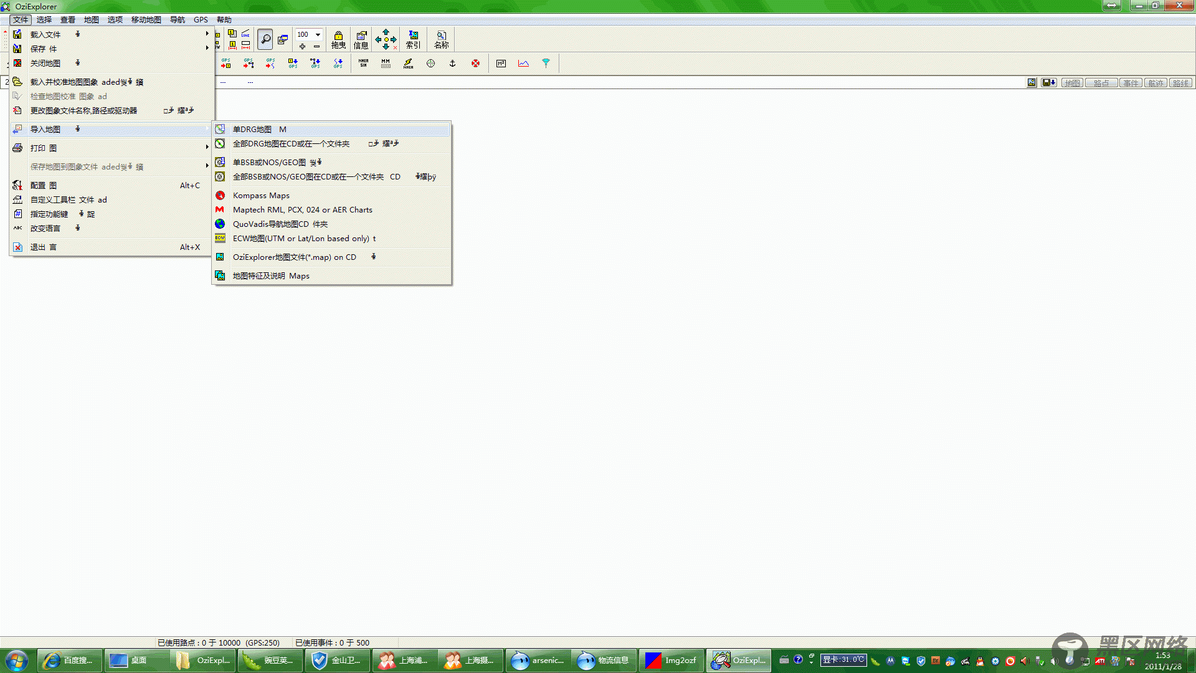This screenshot has width=1196, height=673.
Task: Select 更改图象文件名称,路径或驱动器 entry
Action: (x=112, y=110)
